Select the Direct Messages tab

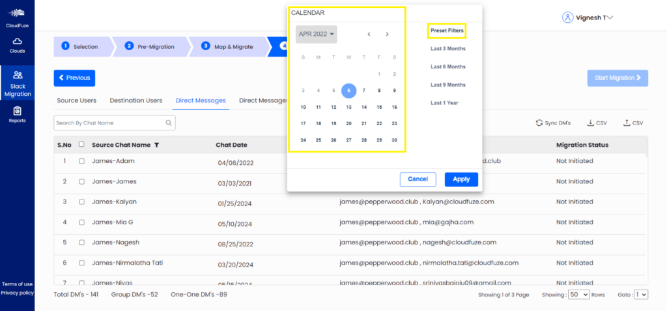click(201, 100)
